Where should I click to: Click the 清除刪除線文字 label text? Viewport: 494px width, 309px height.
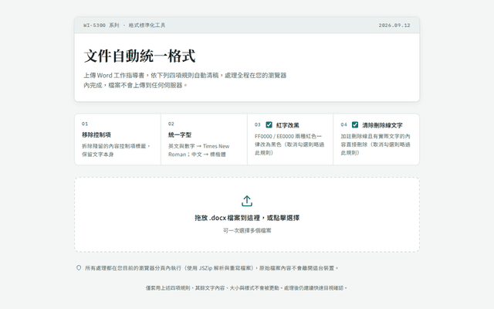[x=382, y=125]
